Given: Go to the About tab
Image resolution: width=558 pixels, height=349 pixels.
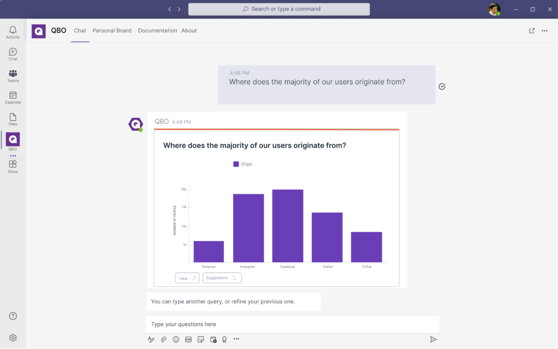Looking at the screenshot, I should [x=189, y=31].
